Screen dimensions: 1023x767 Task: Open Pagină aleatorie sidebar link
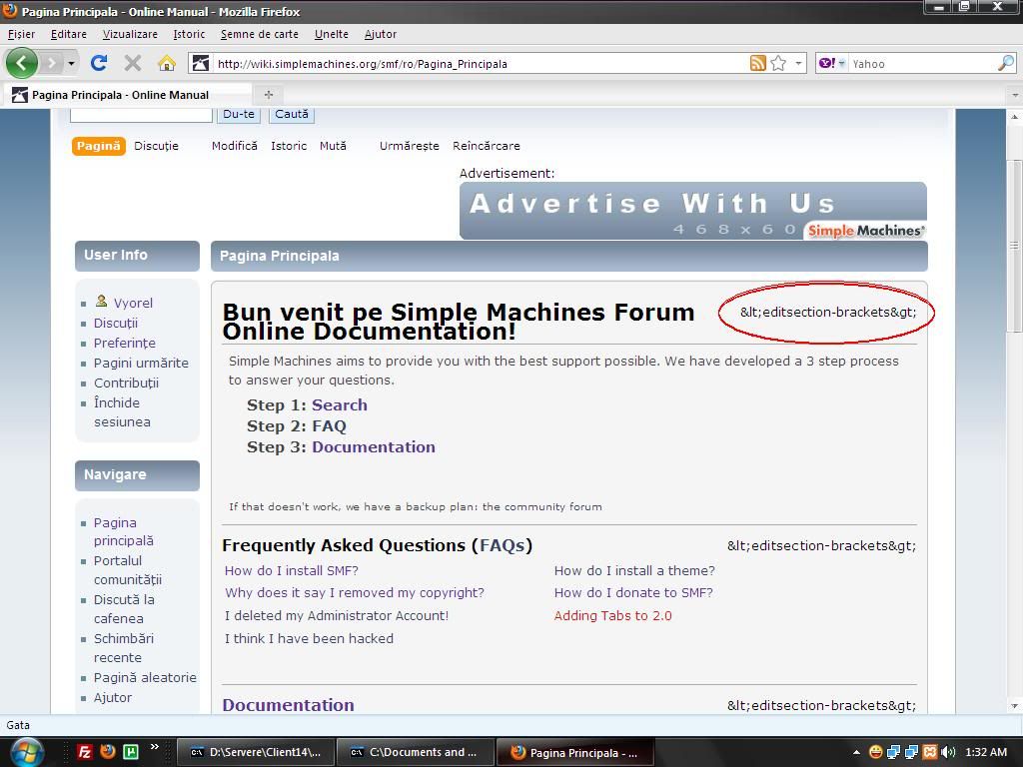tap(145, 678)
